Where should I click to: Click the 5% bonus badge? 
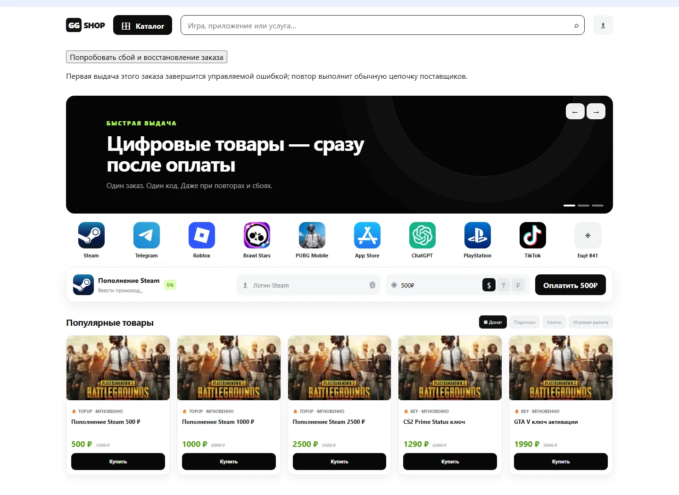170,285
